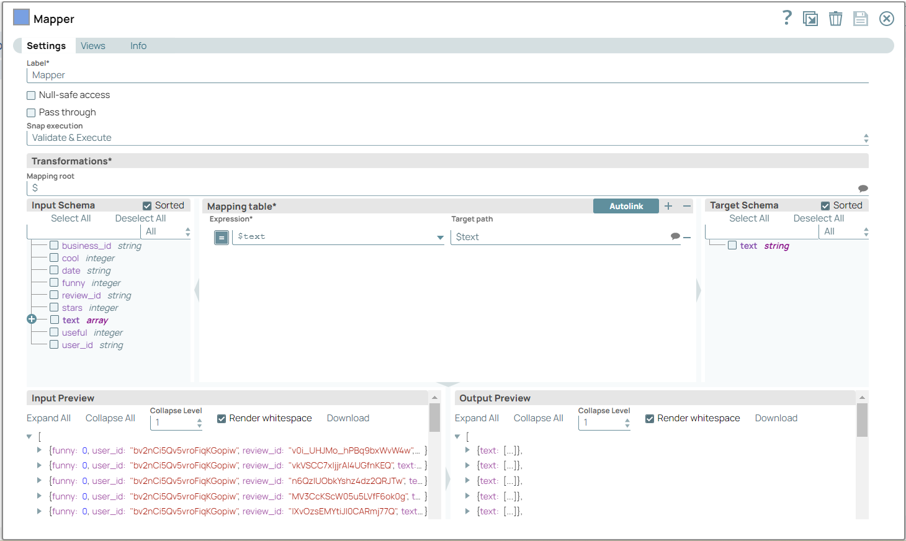Save settings with the disk icon
Screen dimensions: 906x541
[860, 18]
